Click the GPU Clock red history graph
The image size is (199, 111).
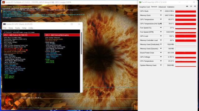click(186, 11)
